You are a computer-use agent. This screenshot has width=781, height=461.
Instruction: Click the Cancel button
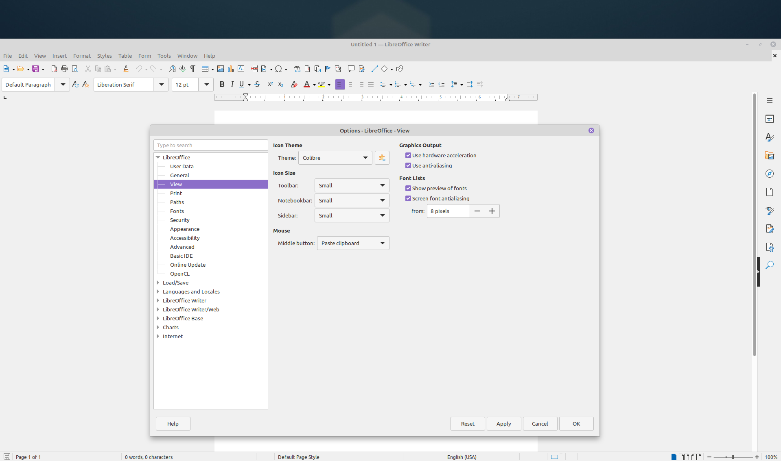pos(540,424)
